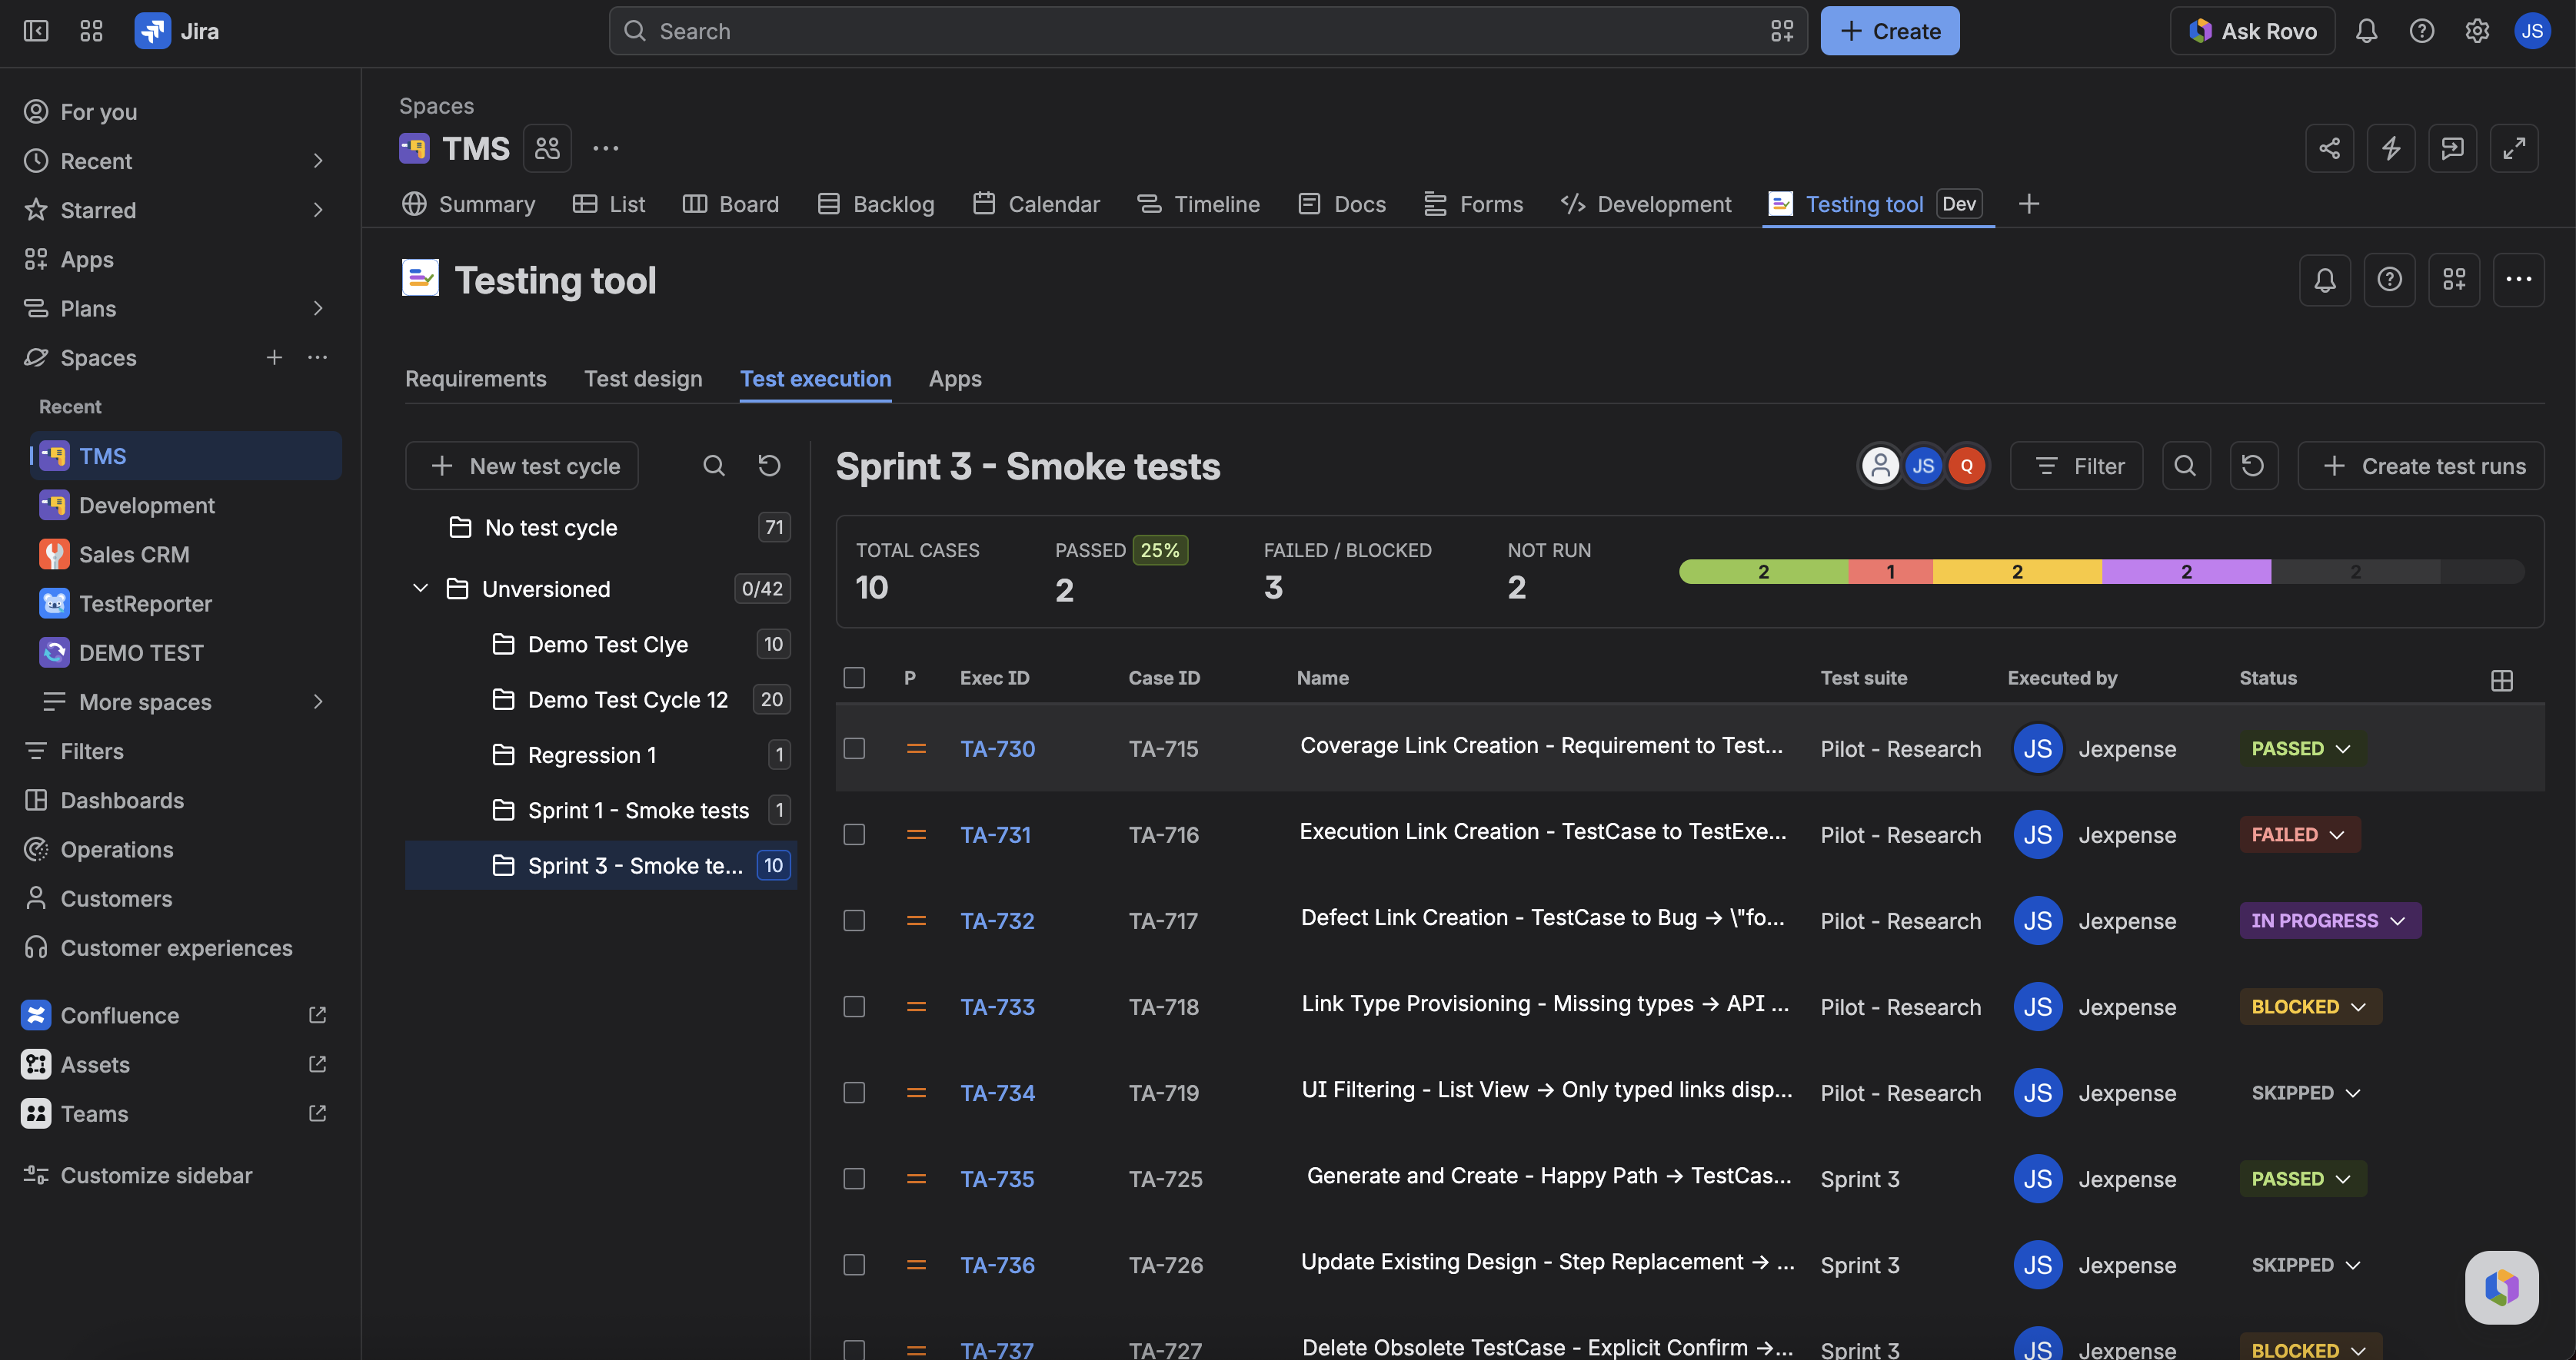The width and height of the screenshot is (2576, 1360).
Task: Select the TA-733 row checkbox
Action: (854, 1007)
